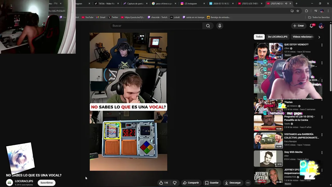Open Pesadilla en la Cocina thumbnail

(268, 123)
